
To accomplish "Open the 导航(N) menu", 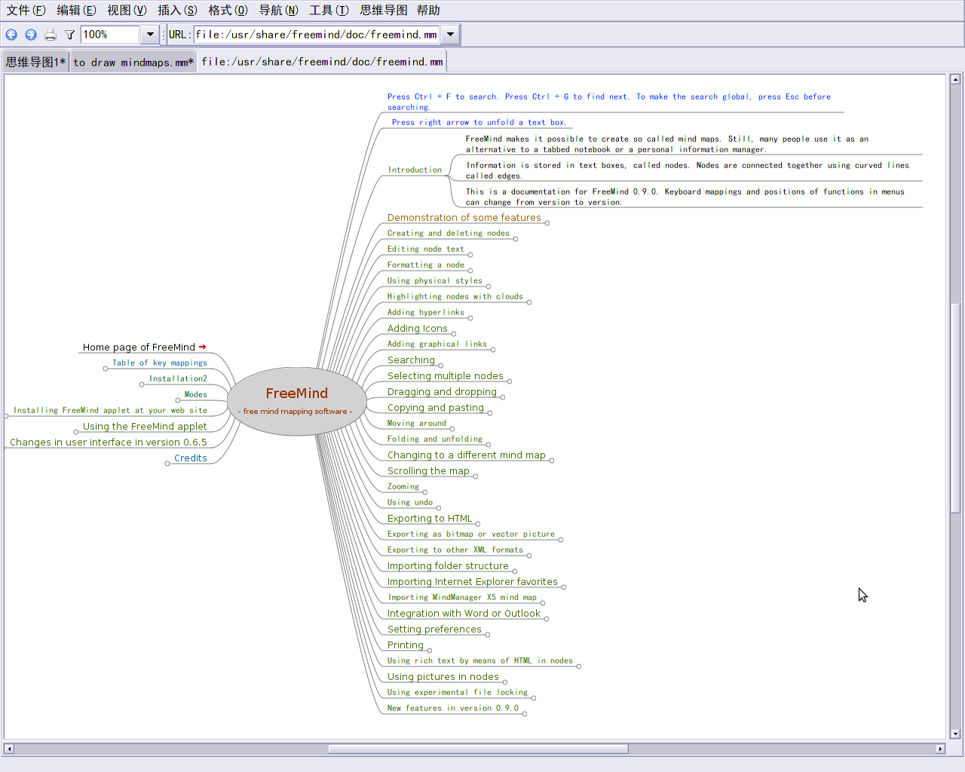I will tap(279, 10).
